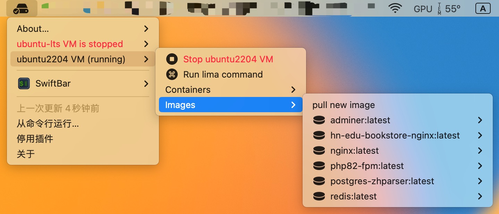Image resolution: width=499 pixels, height=214 pixels.
Task: Expand the Containers submenu arrow
Action: pos(293,90)
